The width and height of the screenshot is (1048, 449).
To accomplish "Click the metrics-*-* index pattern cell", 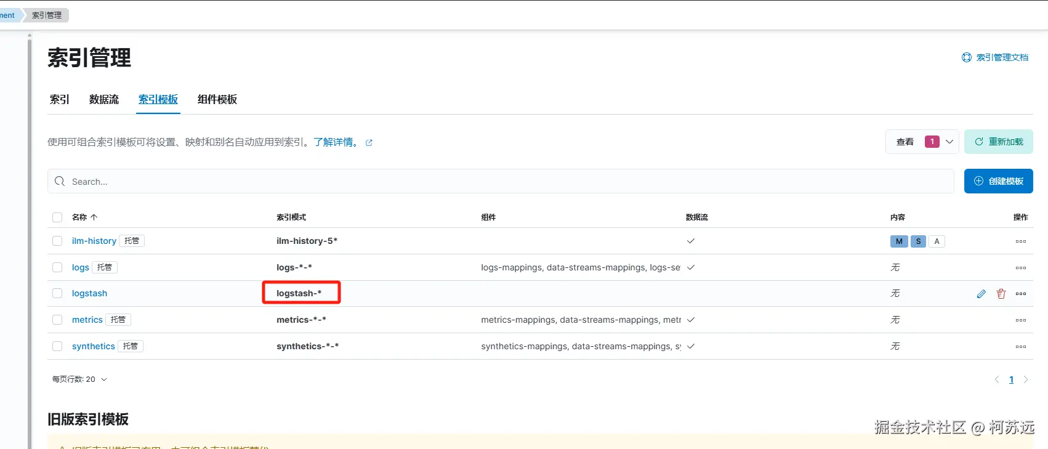I will (x=301, y=320).
